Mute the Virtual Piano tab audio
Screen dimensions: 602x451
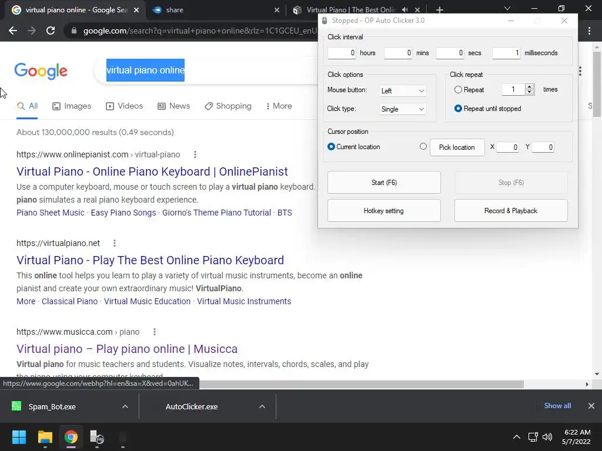click(404, 10)
